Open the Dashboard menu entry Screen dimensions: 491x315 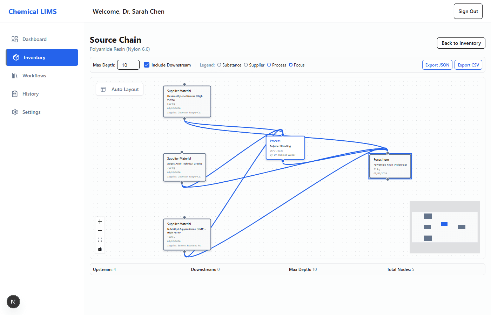click(34, 39)
